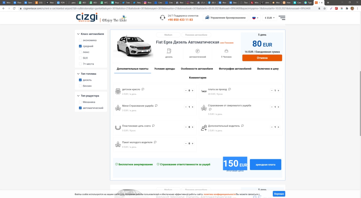Click the Fiat Egea Дизель Автоматическая title
Viewport: 361px width, 198px height.
(x=188, y=42)
